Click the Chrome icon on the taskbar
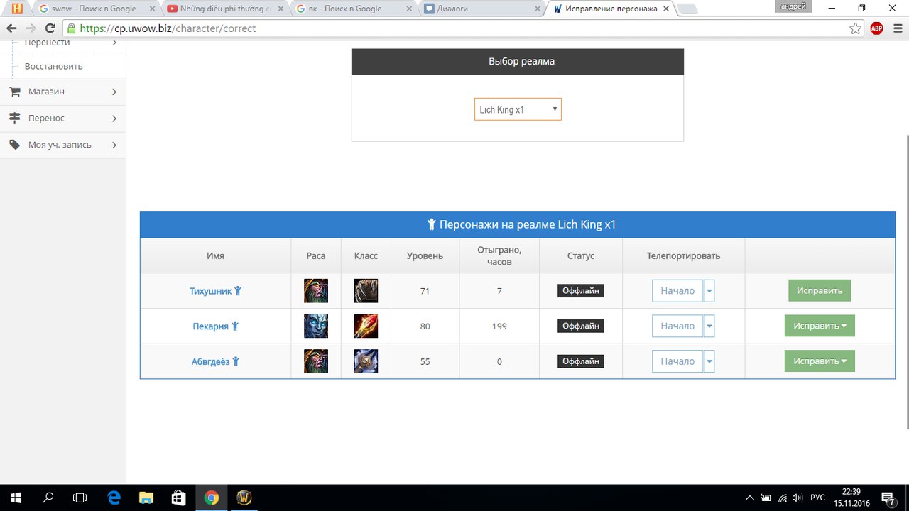The image size is (909, 511). tap(211, 498)
